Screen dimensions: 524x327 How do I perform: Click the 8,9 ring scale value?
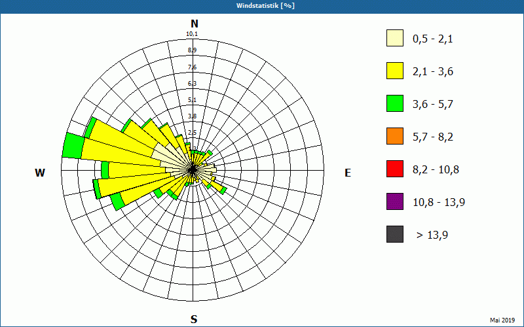point(192,50)
